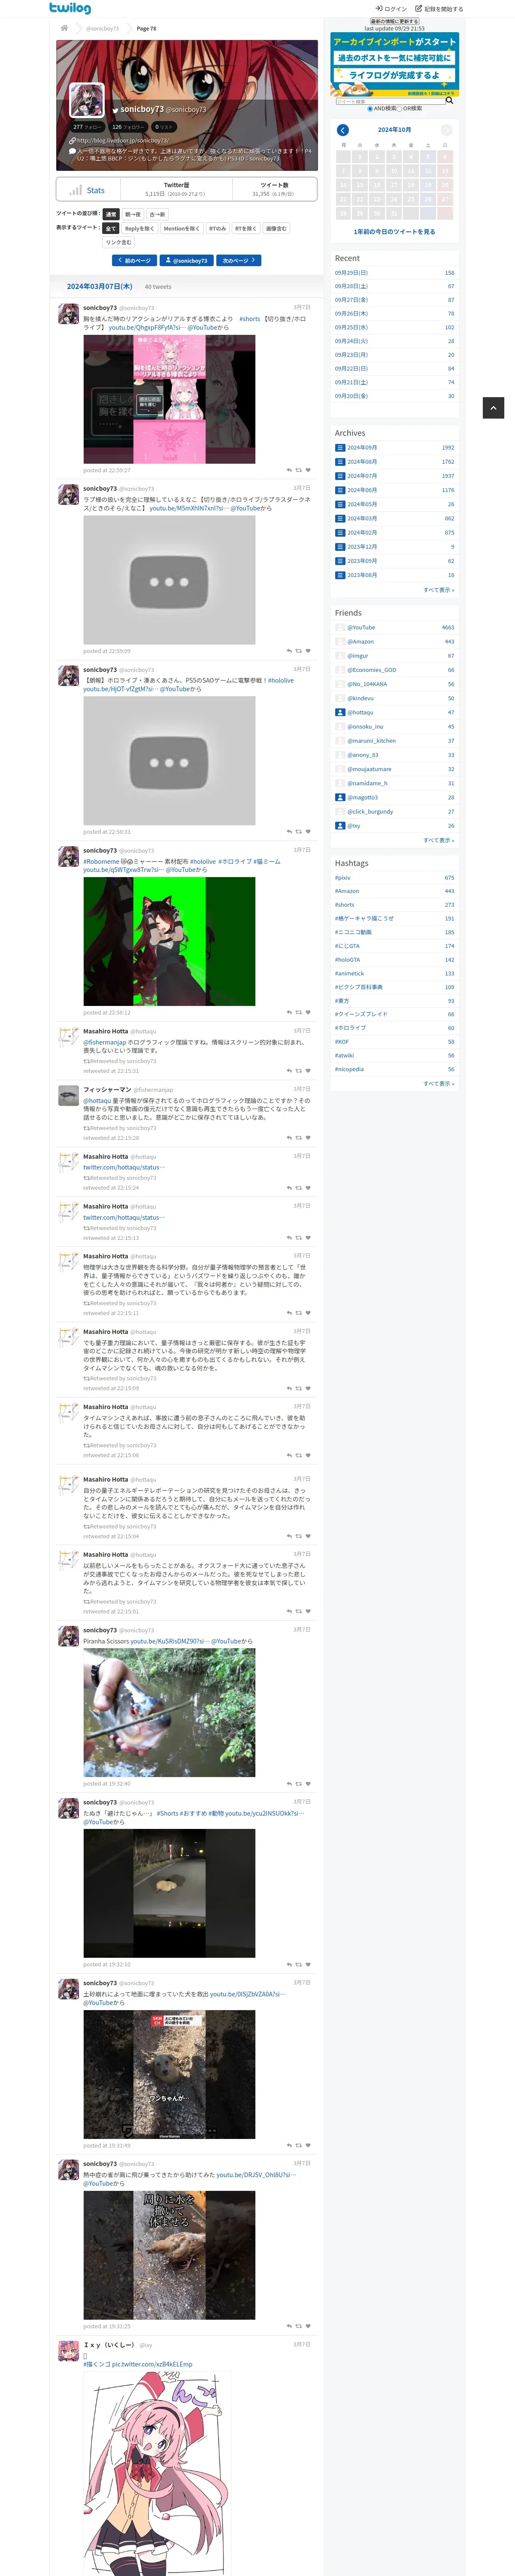Open Recent entry 09月25日(水)
Image resolution: width=515 pixels, height=2576 pixels.
click(351, 327)
